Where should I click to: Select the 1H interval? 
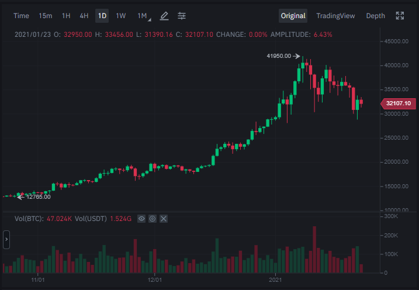(66, 16)
